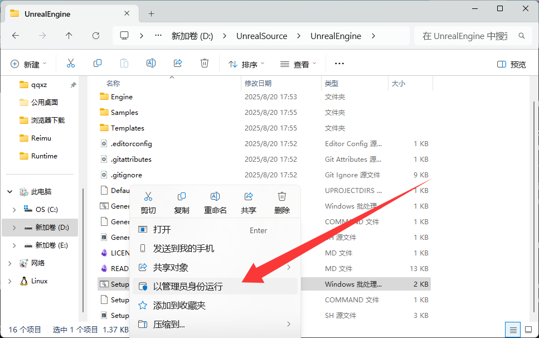Collapse the 此电脑 tree node

click(10, 192)
